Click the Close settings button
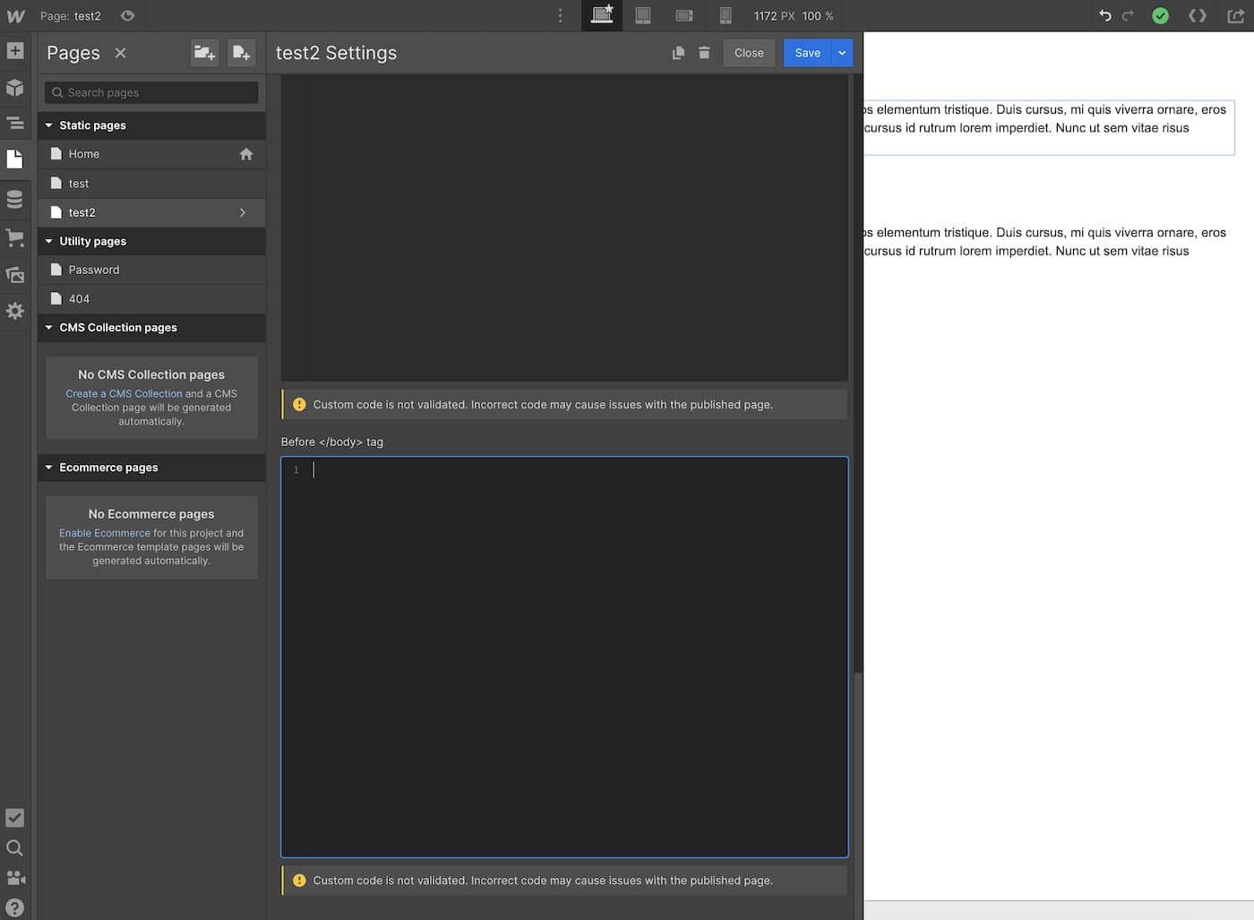The image size is (1254, 920). [749, 53]
